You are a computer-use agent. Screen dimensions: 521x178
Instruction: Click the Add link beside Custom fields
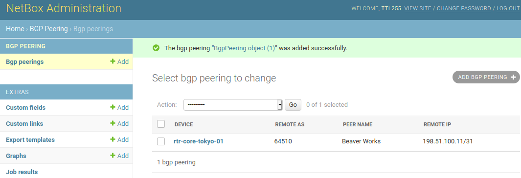pos(119,107)
